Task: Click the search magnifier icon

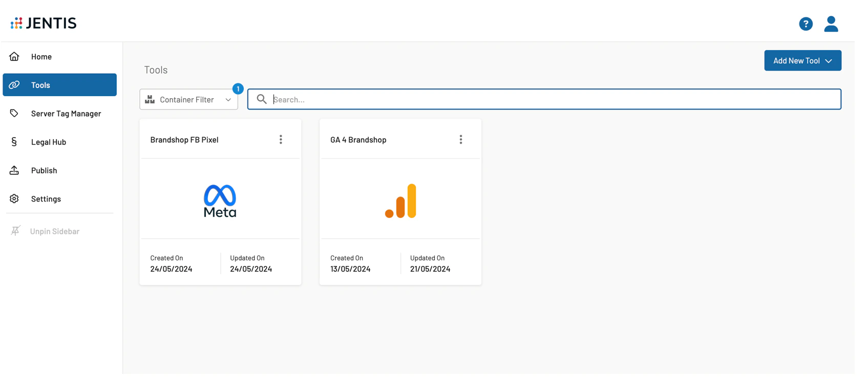Action: click(262, 99)
